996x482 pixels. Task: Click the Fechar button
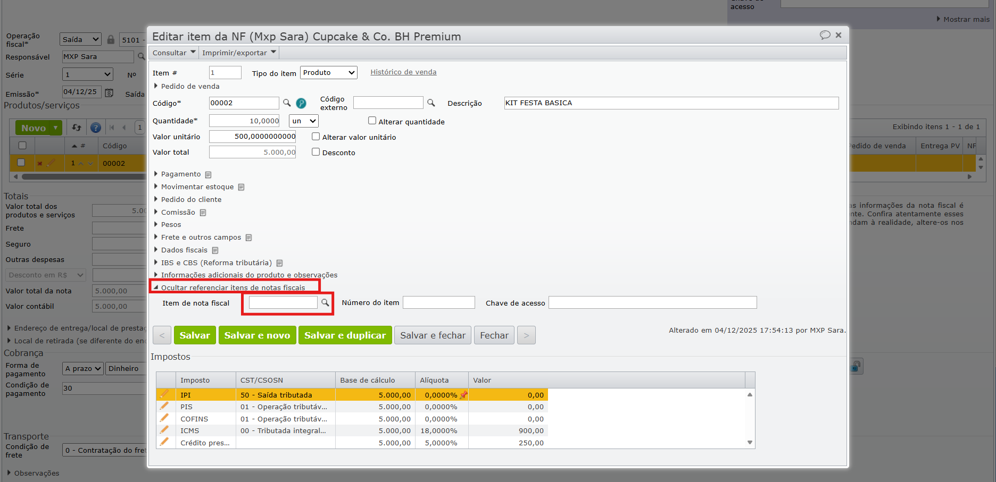(494, 335)
